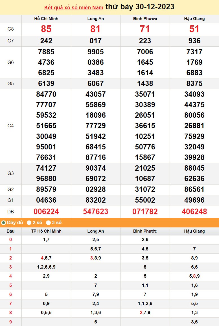Click the G7 number 223
219x326 pixels.
click(x=145, y=41)
